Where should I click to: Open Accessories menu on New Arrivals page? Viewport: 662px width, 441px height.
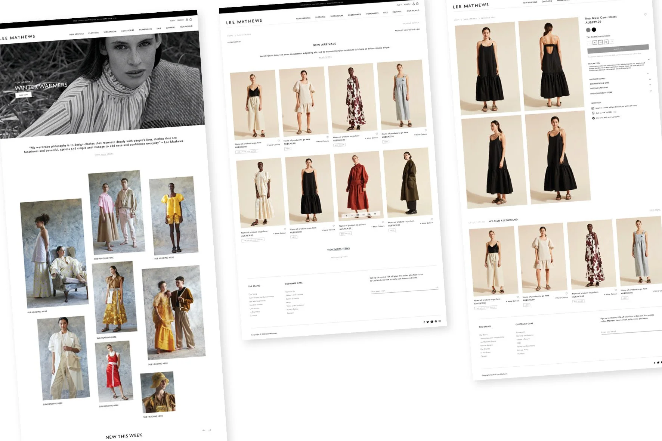click(354, 15)
